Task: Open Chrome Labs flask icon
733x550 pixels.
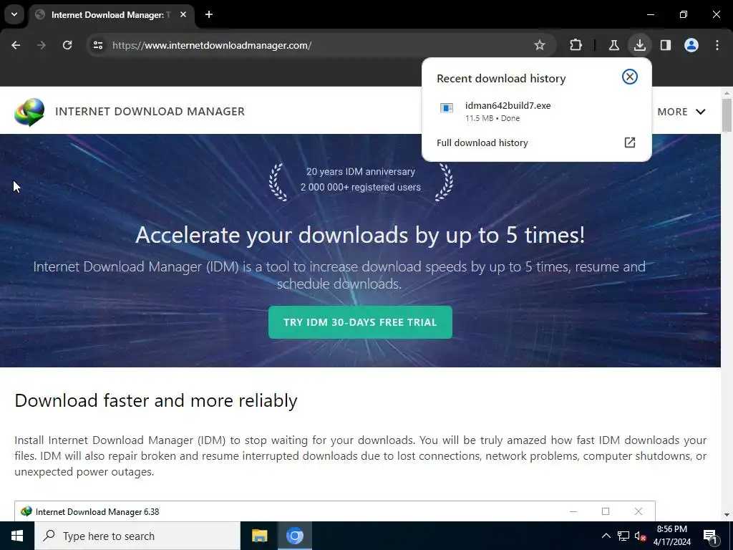Action: pos(613,45)
